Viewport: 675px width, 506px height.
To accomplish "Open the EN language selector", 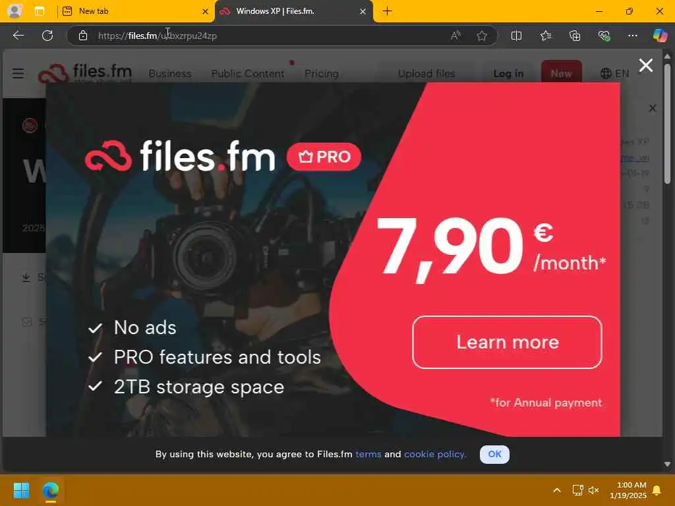I will point(615,74).
